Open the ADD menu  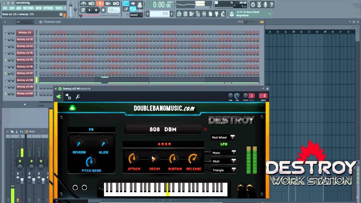pyautogui.click(x=19, y=8)
